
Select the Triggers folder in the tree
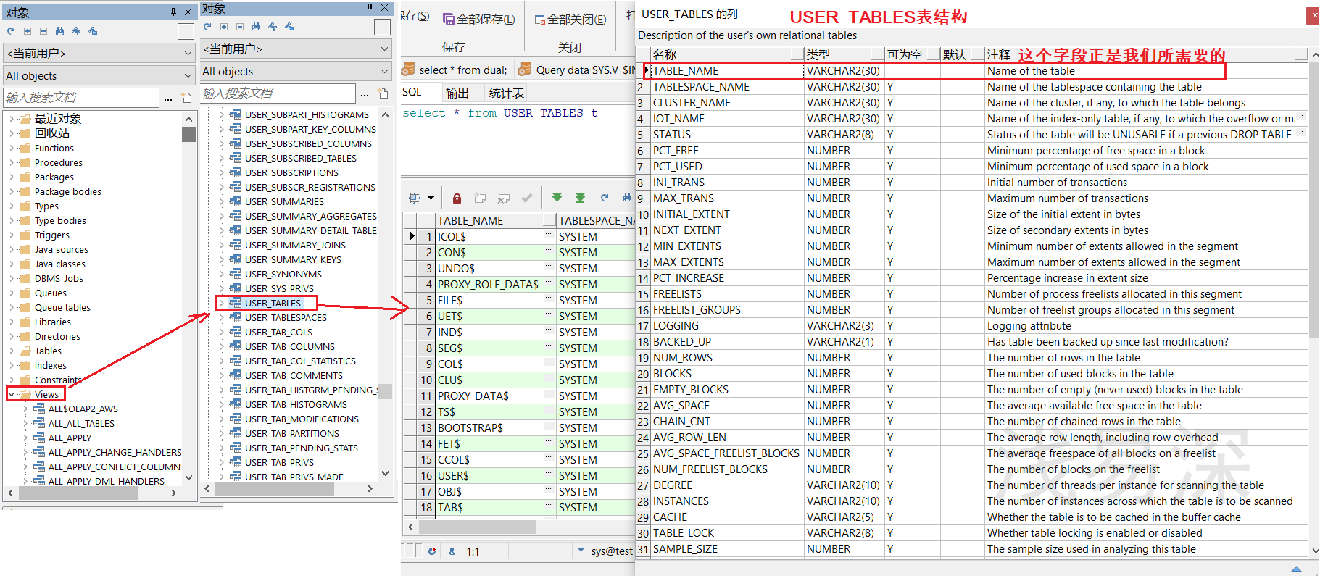coord(52,235)
